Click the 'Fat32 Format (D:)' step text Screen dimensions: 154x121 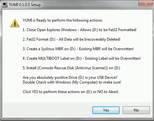[41, 39]
